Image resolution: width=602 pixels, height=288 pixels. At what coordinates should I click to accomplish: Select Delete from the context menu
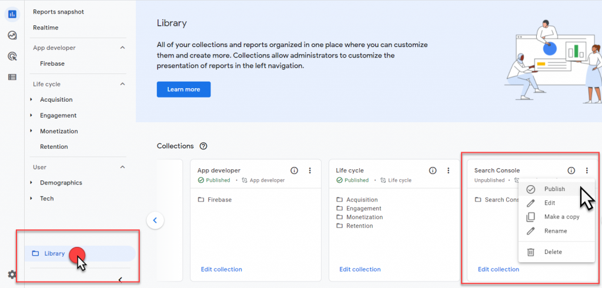pos(553,252)
